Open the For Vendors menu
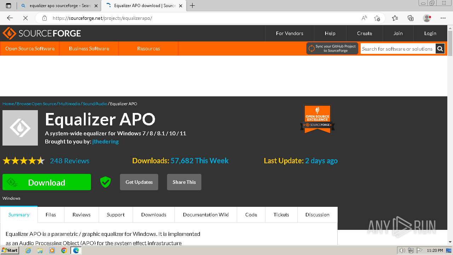Viewport: 453px width, 255px height. pos(289,33)
